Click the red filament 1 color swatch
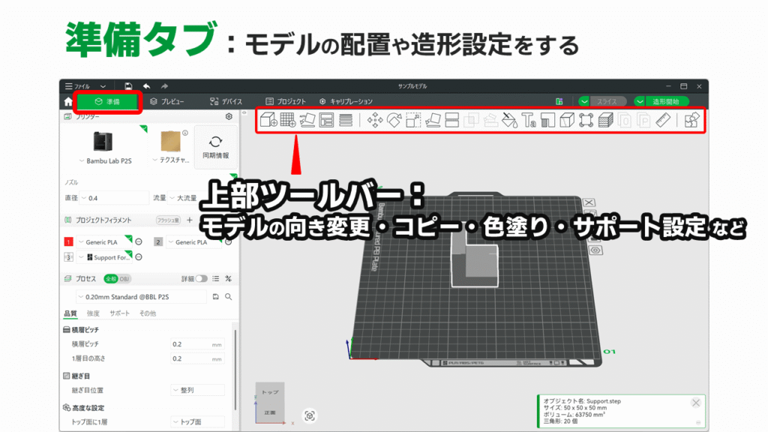Viewport: 768px width, 432px height. [68, 241]
